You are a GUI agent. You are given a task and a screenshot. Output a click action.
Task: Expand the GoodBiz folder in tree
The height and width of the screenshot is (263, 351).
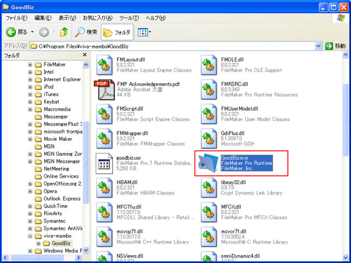click(x=38, y=243)
